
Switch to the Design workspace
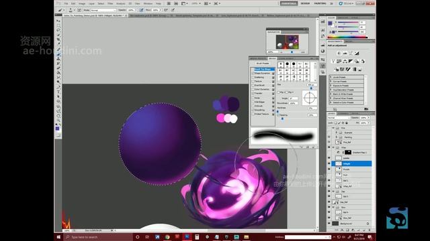point(305,3)
